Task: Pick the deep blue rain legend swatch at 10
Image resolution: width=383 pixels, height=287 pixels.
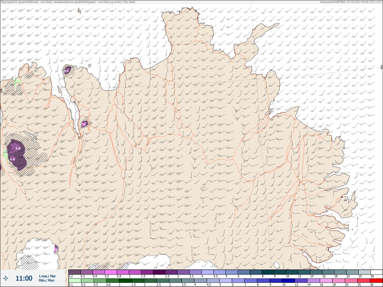Action: pyautogui.click(x=288, y=281)
